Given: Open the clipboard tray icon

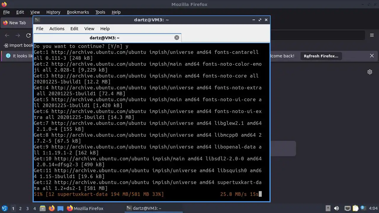Looking at the screenshot, I should [x=355, y=208].
